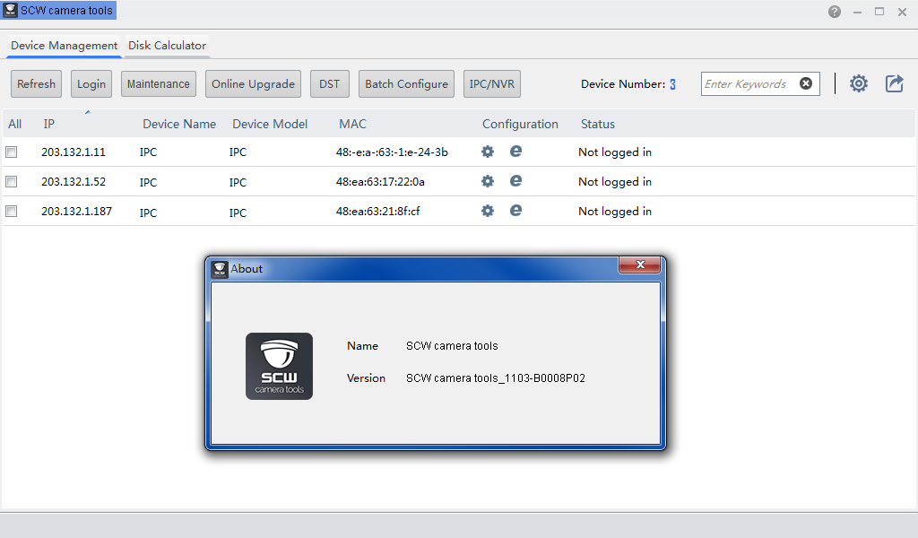Screen dimensions: 918x538
Task: Open configuration gear for 203.132.1.187
Action: click(487, 211)
